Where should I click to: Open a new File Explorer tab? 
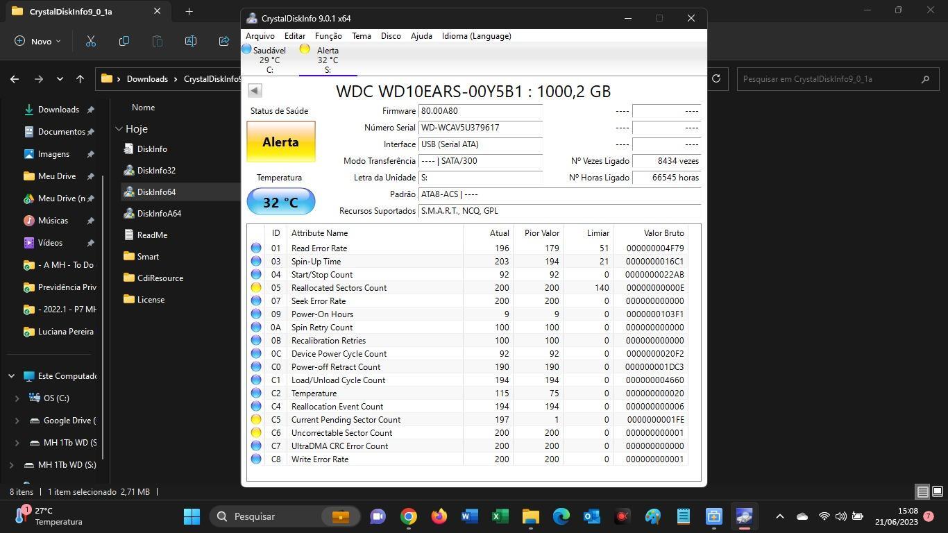point(189,11)
